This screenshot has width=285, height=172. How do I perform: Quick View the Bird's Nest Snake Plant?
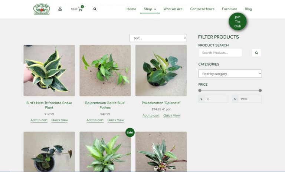click(60, 120)
